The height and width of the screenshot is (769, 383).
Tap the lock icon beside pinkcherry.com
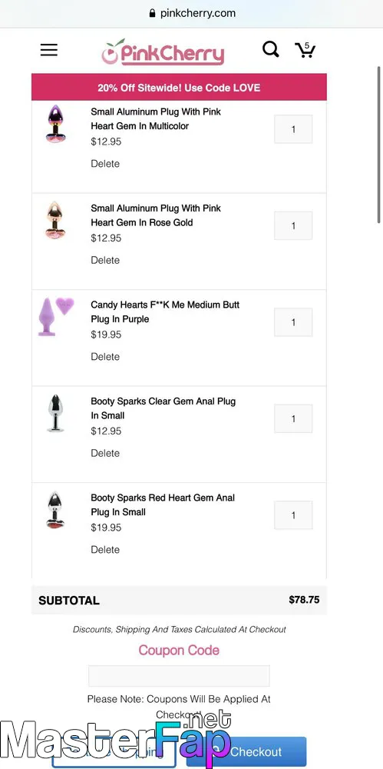(152, 13)
